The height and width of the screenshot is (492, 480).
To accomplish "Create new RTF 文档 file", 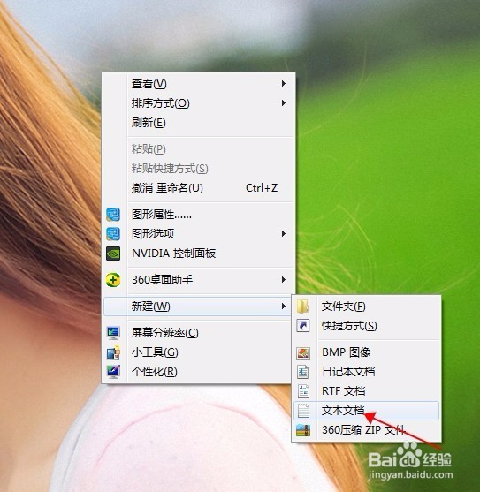I will pyautogui.click(x=366, y=391).
